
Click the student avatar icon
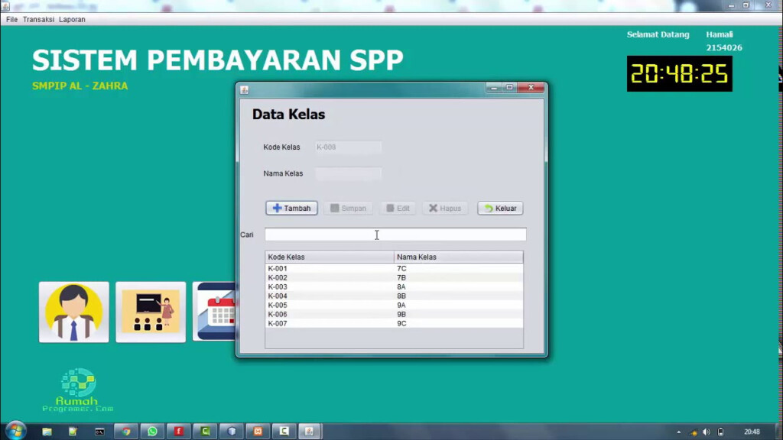tap(74, 312)
